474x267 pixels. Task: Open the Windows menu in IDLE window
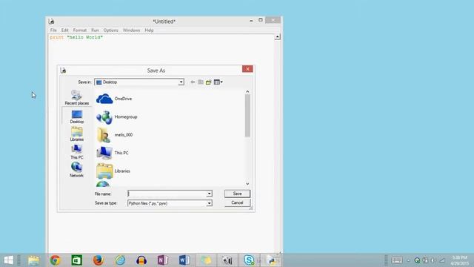[131, 30]
